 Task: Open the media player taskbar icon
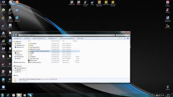coord(25,95)
